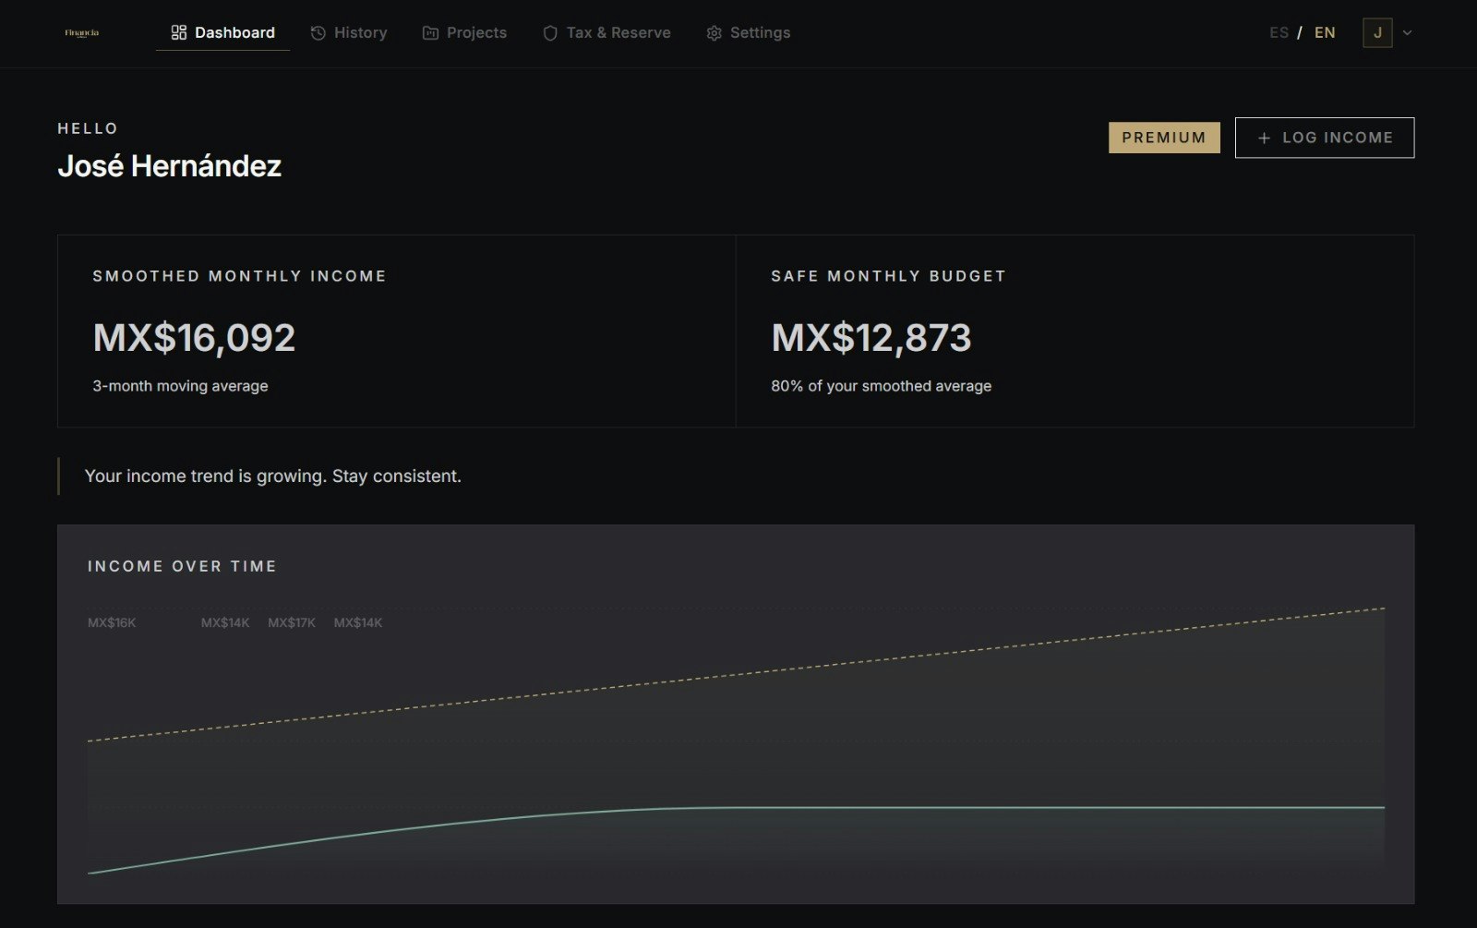Click the income trend growing message
The image size is (1477, 928).
pos(273,476)
